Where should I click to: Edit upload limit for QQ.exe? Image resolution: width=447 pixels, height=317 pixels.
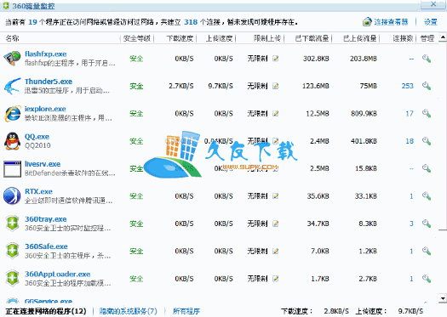(x=275, y=141)
